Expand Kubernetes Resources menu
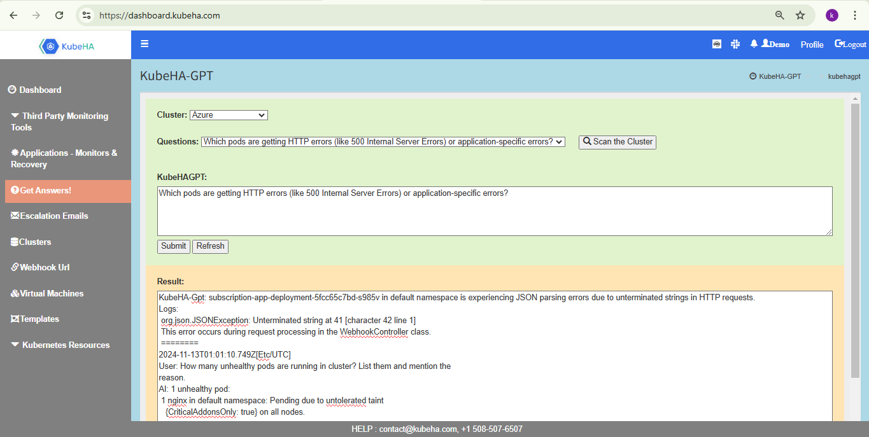The height and width of the screenshot is (437, 869). point(60,345)
